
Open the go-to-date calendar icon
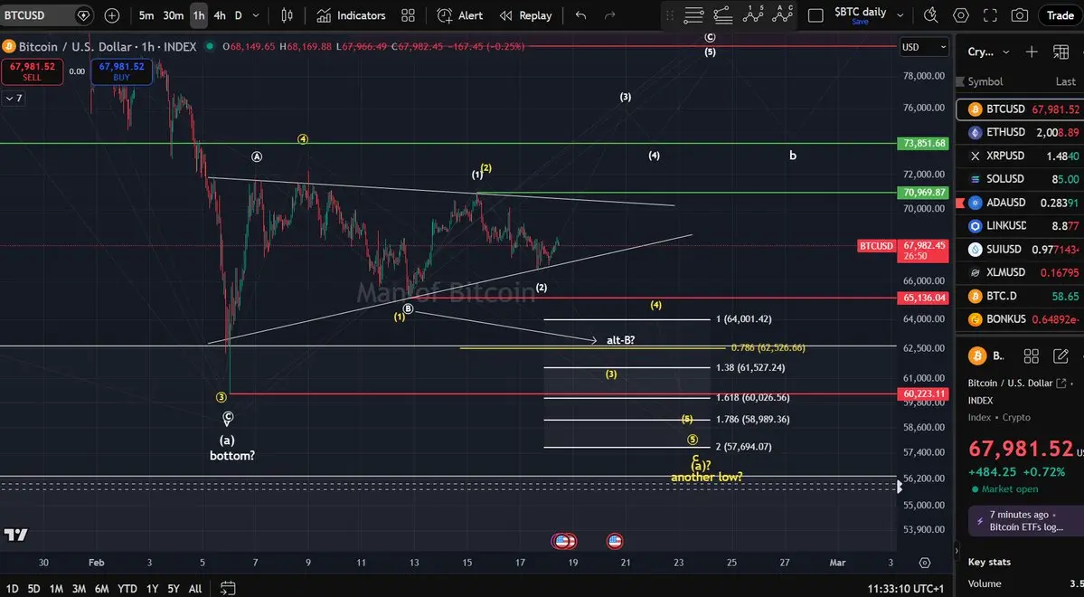pos(228,589)
